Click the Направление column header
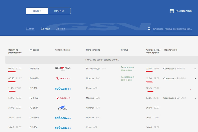 tap(93, 50)
